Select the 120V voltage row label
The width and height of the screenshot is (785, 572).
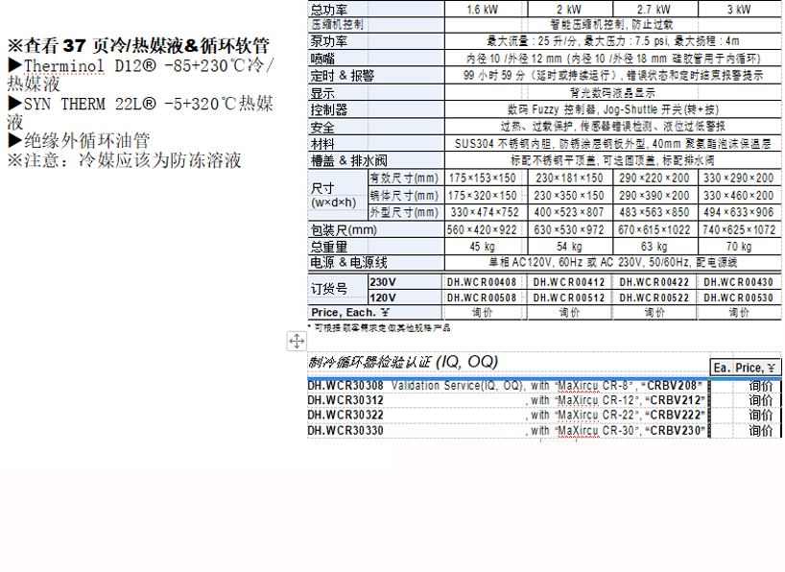381,298
